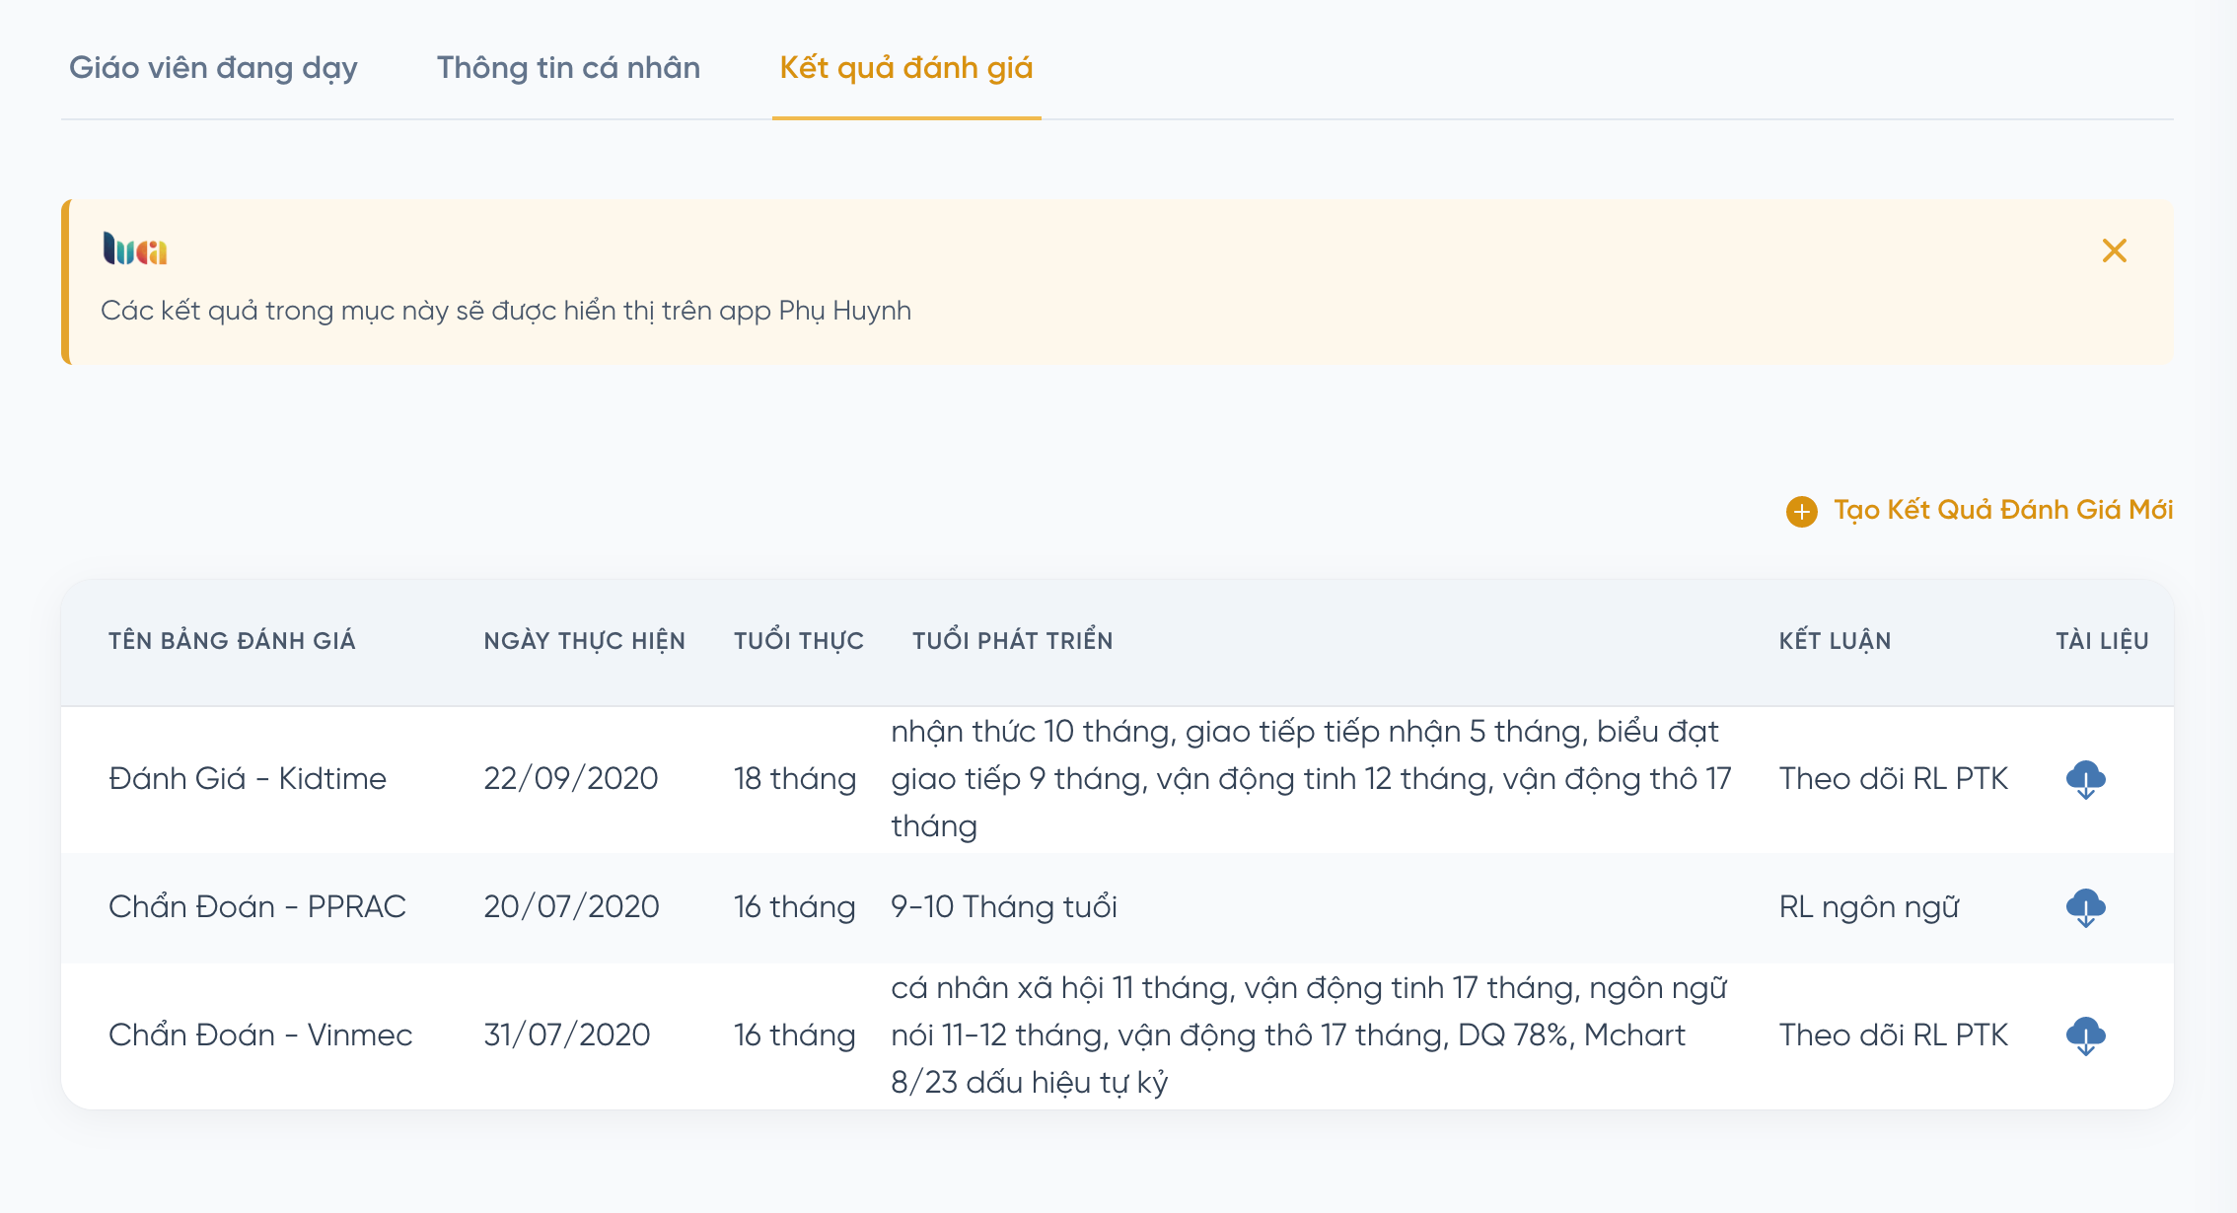Close the Phụ Huynh notification banner
Image resolution: width=2237 pixels, height=1213 pixels.
(2114, 250)
